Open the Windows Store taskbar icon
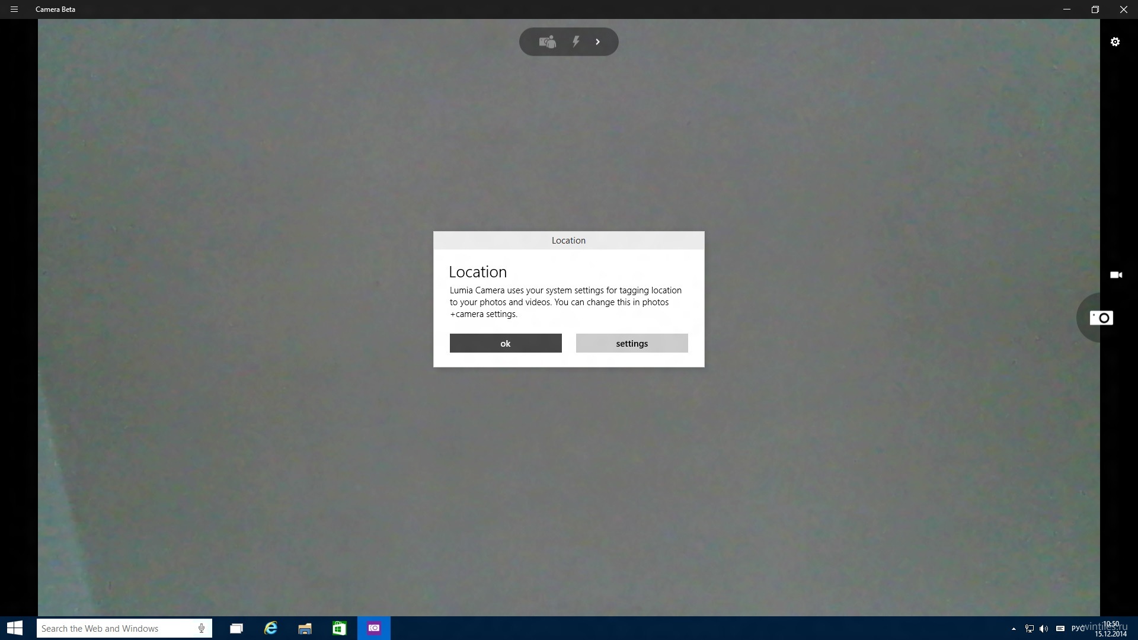The width and height of the screenshot is (1138, 640). point(339,628)
